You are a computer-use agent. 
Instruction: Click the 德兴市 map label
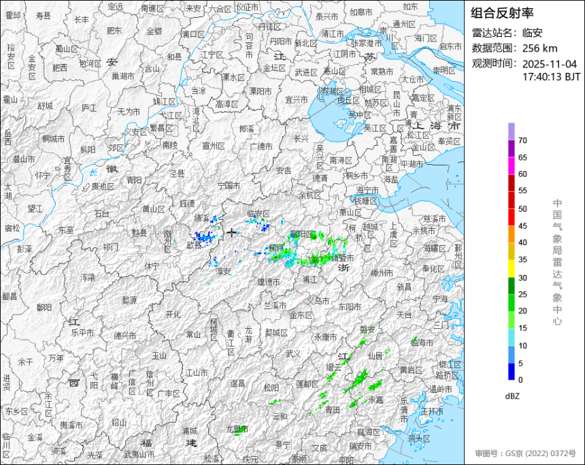[125, 336]
